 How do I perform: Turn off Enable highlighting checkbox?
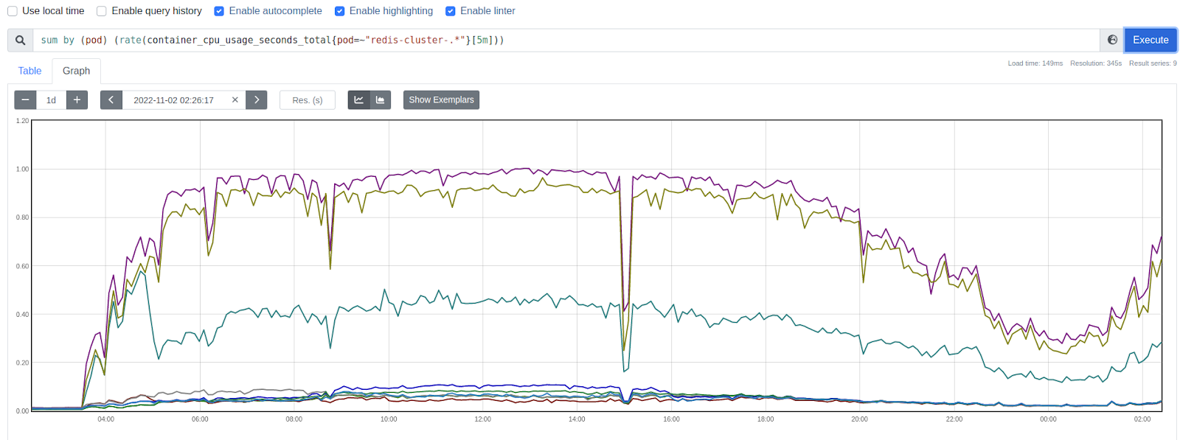tap(339, 11)
